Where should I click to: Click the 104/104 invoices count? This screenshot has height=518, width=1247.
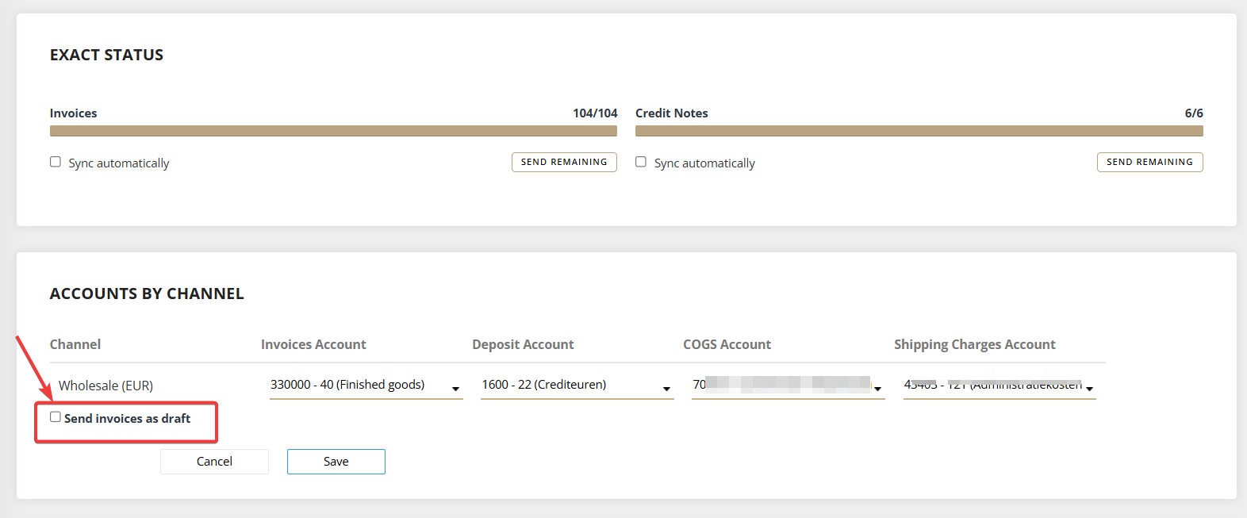click(595, 113)
